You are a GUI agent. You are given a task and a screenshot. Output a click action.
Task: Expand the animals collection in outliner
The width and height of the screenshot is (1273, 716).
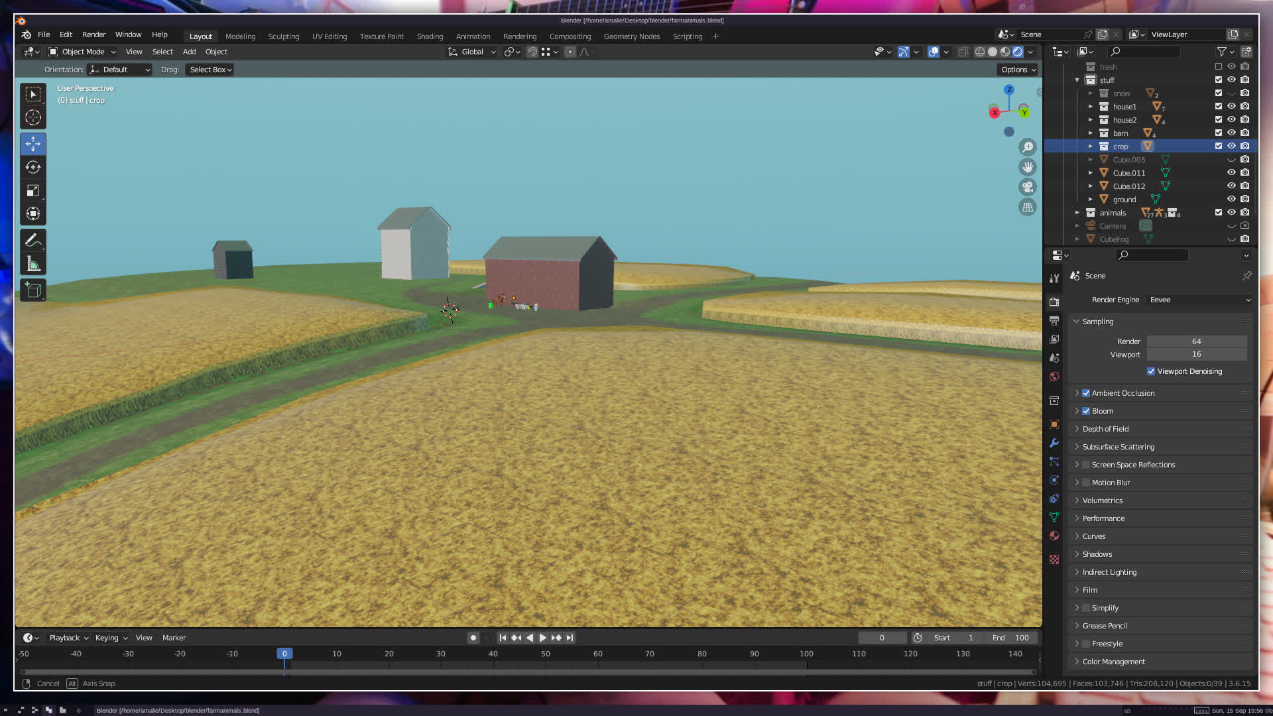click(x=1077, y=213)
